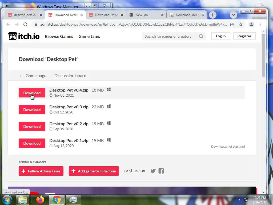Click the Register button
The image size is (273, 205).
pos(244,36)
